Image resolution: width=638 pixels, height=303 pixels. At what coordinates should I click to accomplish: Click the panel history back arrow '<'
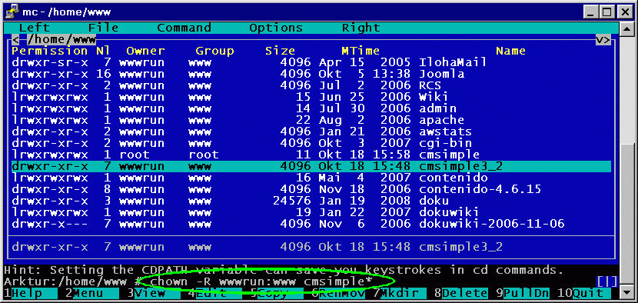click(x=15, y=39)
